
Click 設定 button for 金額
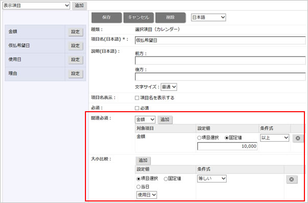point(75,32)
